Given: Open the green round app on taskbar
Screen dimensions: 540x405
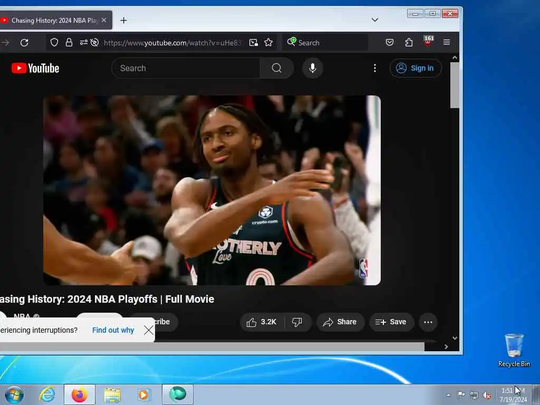Looking at the screenshot, I should 178,394.
